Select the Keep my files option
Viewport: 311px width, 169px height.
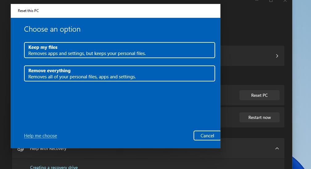pos(119,50)
